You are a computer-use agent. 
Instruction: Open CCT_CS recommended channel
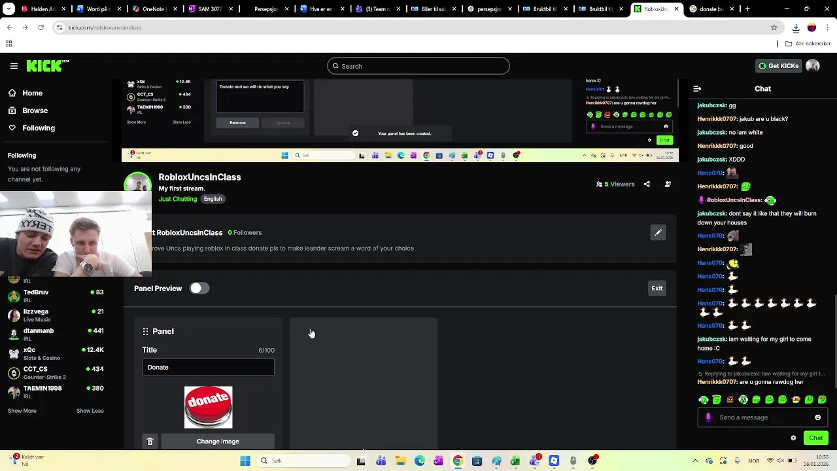click(56, 372)
